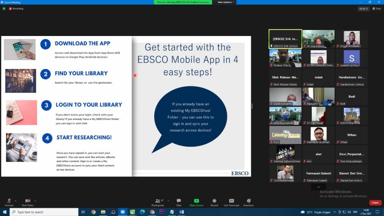Click the green 'You are viewing' screen banner
384x216 pixels.
183,2
